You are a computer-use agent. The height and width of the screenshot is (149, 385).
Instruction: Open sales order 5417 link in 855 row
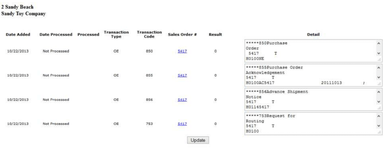[x=182, y=75]
